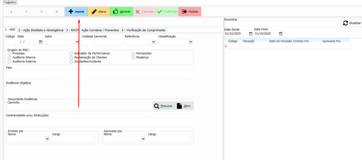Screen dimensions: 362x160
Task: Choose the Fornecedor radio option
Action: [133, 54]
